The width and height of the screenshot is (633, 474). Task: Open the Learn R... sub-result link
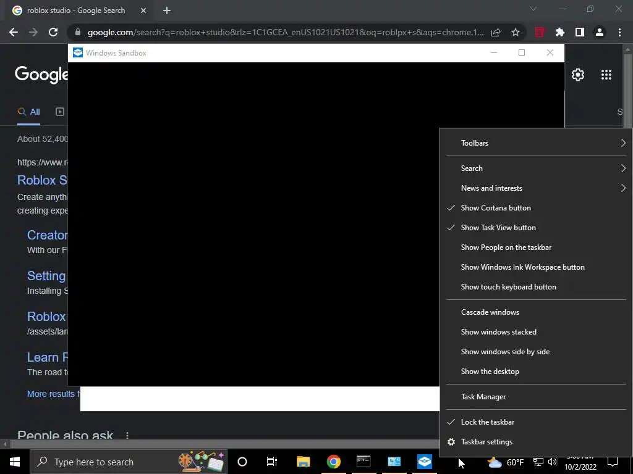47,357
